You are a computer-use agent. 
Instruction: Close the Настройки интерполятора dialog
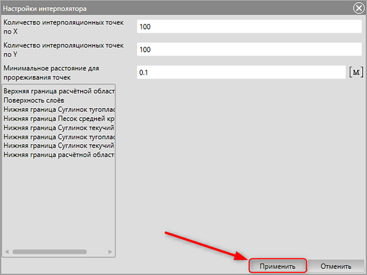(x=359, y=8)
